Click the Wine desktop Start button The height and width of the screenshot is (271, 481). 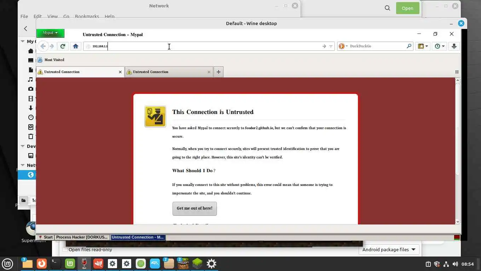(45, 237)
